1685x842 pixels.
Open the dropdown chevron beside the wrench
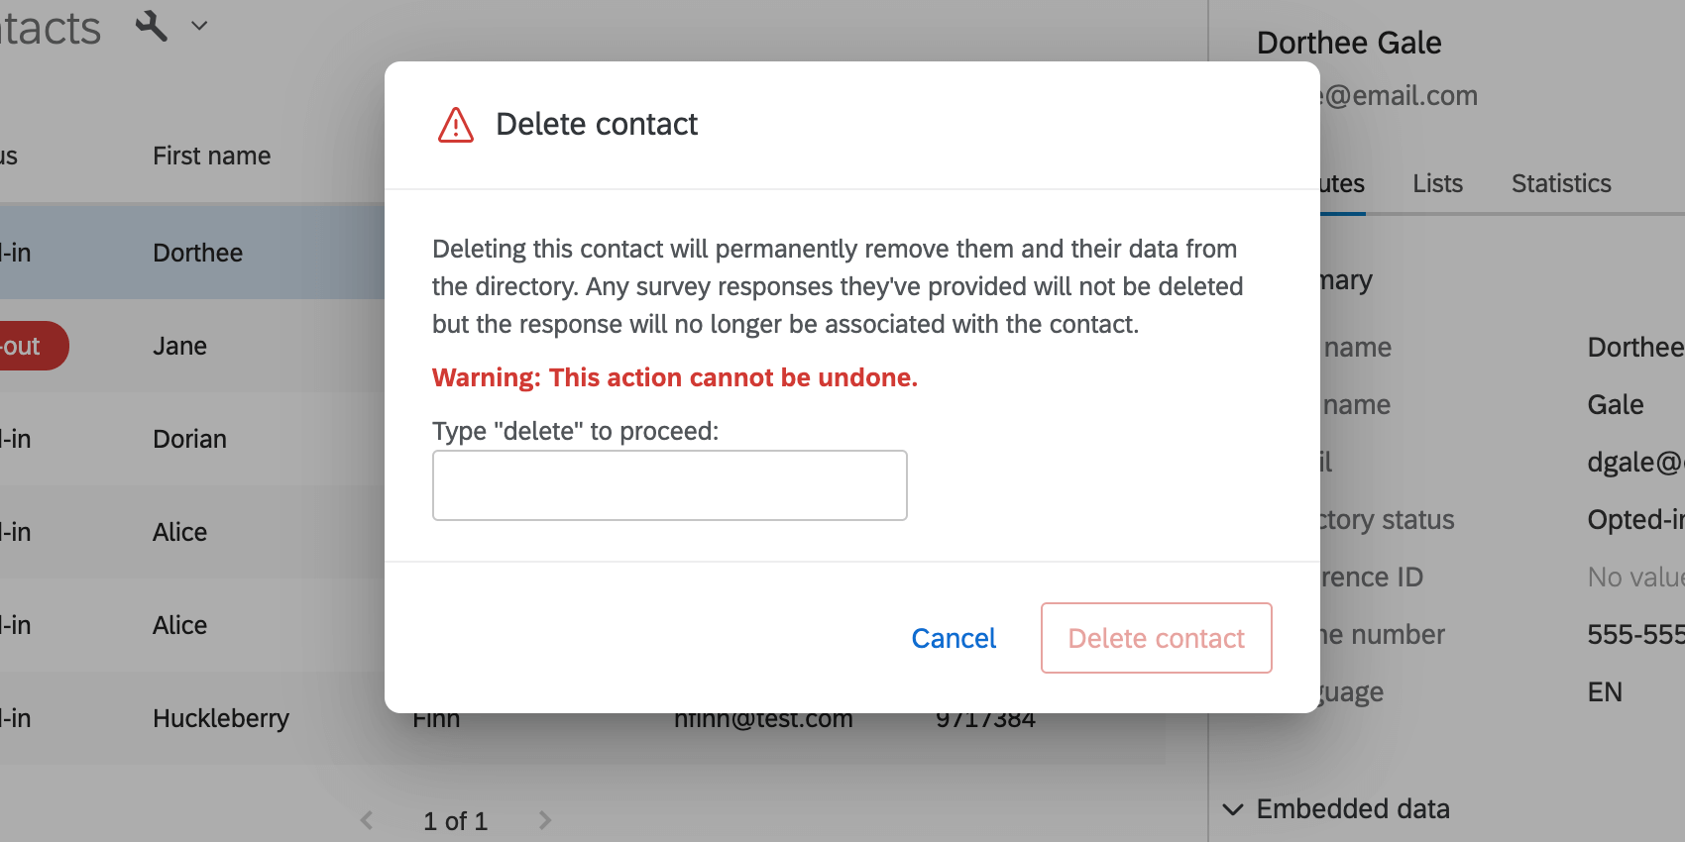198,26
